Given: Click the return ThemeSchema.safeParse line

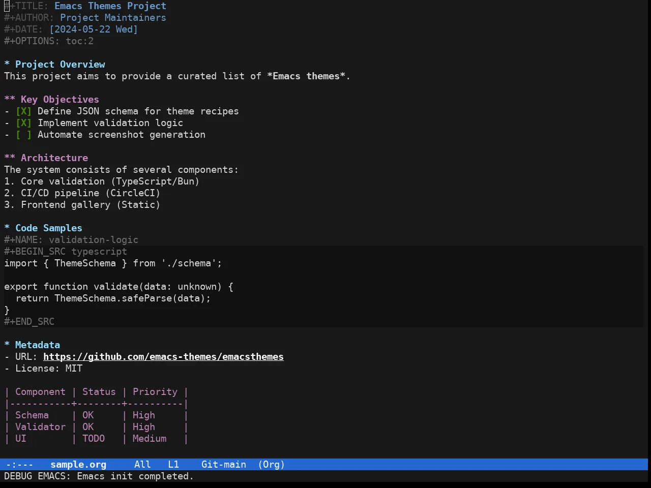Looking at the screenshot, I should click(113, 298).
